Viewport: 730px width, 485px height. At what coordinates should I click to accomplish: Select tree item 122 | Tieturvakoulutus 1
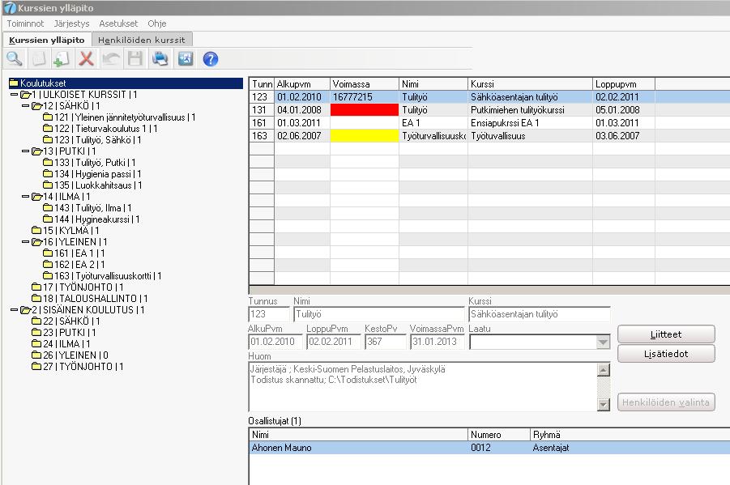pos(105,129)
